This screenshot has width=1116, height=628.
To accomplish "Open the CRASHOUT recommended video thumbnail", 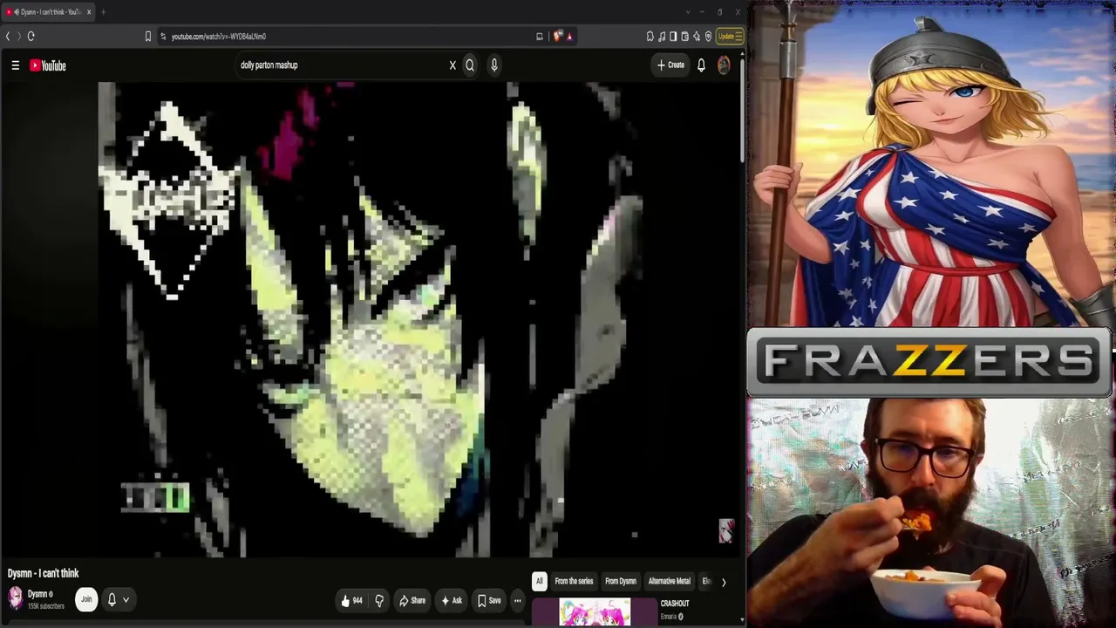I will [x=595, y=612].
